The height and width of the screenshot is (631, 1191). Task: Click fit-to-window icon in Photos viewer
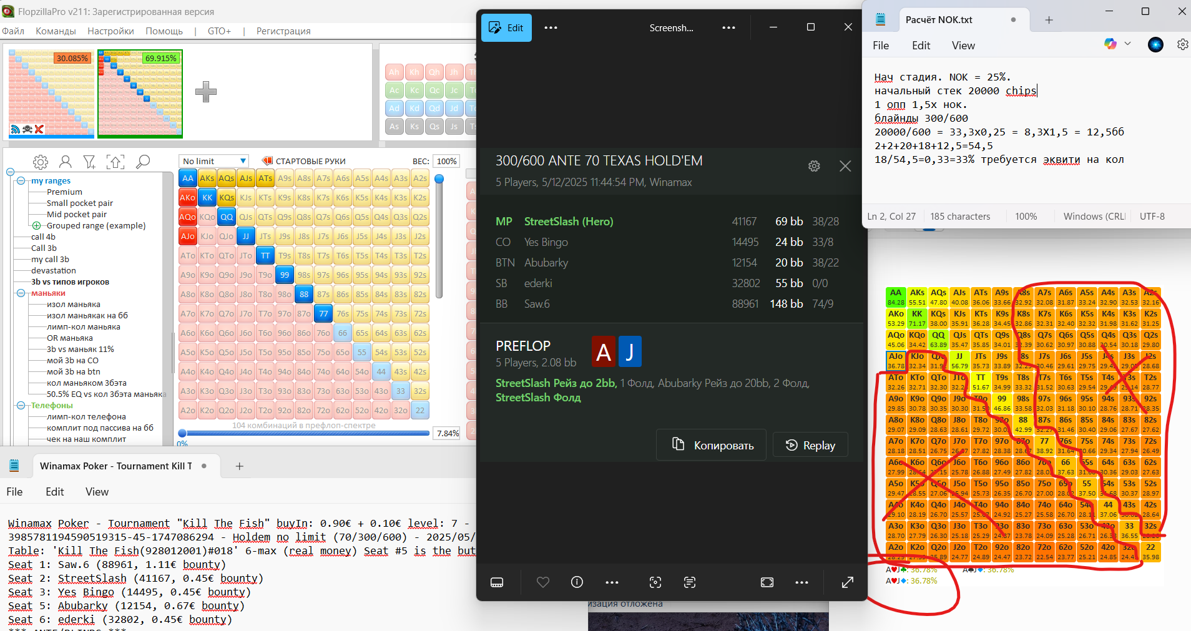(767, 582)
